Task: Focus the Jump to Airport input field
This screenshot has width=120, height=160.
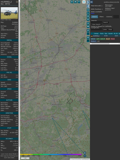Action: point(97,29)
